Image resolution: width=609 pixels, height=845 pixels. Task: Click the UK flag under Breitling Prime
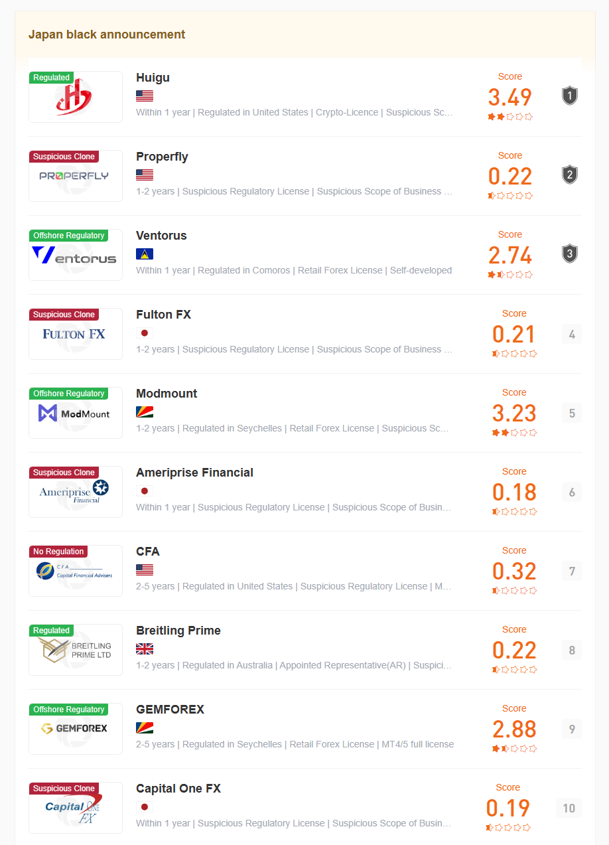(145, 649)
